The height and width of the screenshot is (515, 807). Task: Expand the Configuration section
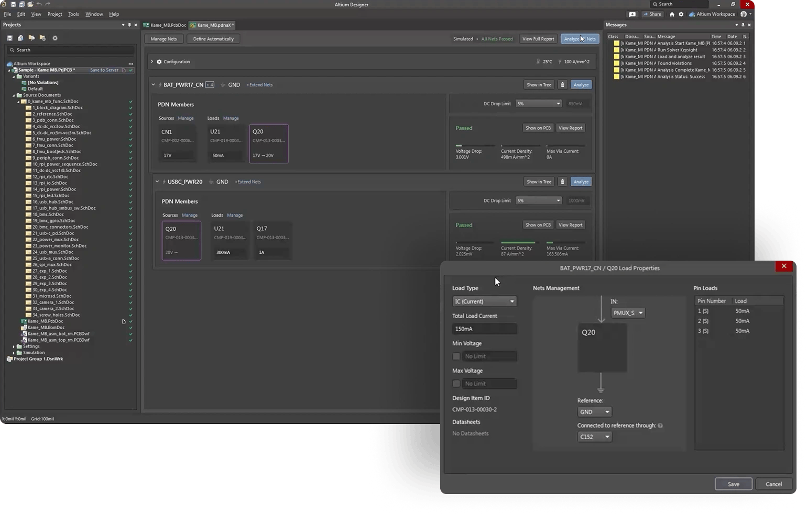tap(152, 62)
